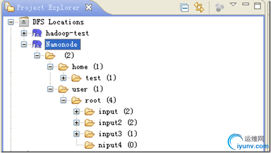Open the View Menu triangle dropdown
Image resolution: width=271 pixels, height=153 pixels.
tap(233, 4)
